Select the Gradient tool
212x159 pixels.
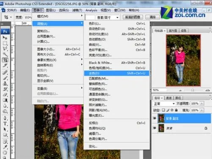tap(5, 100)
